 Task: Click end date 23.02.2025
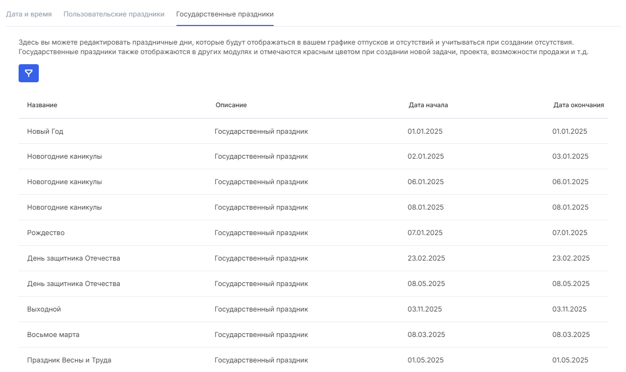571,258
